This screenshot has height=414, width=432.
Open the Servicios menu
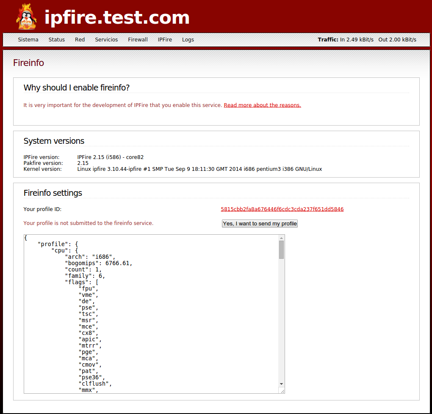pos(106,39)
